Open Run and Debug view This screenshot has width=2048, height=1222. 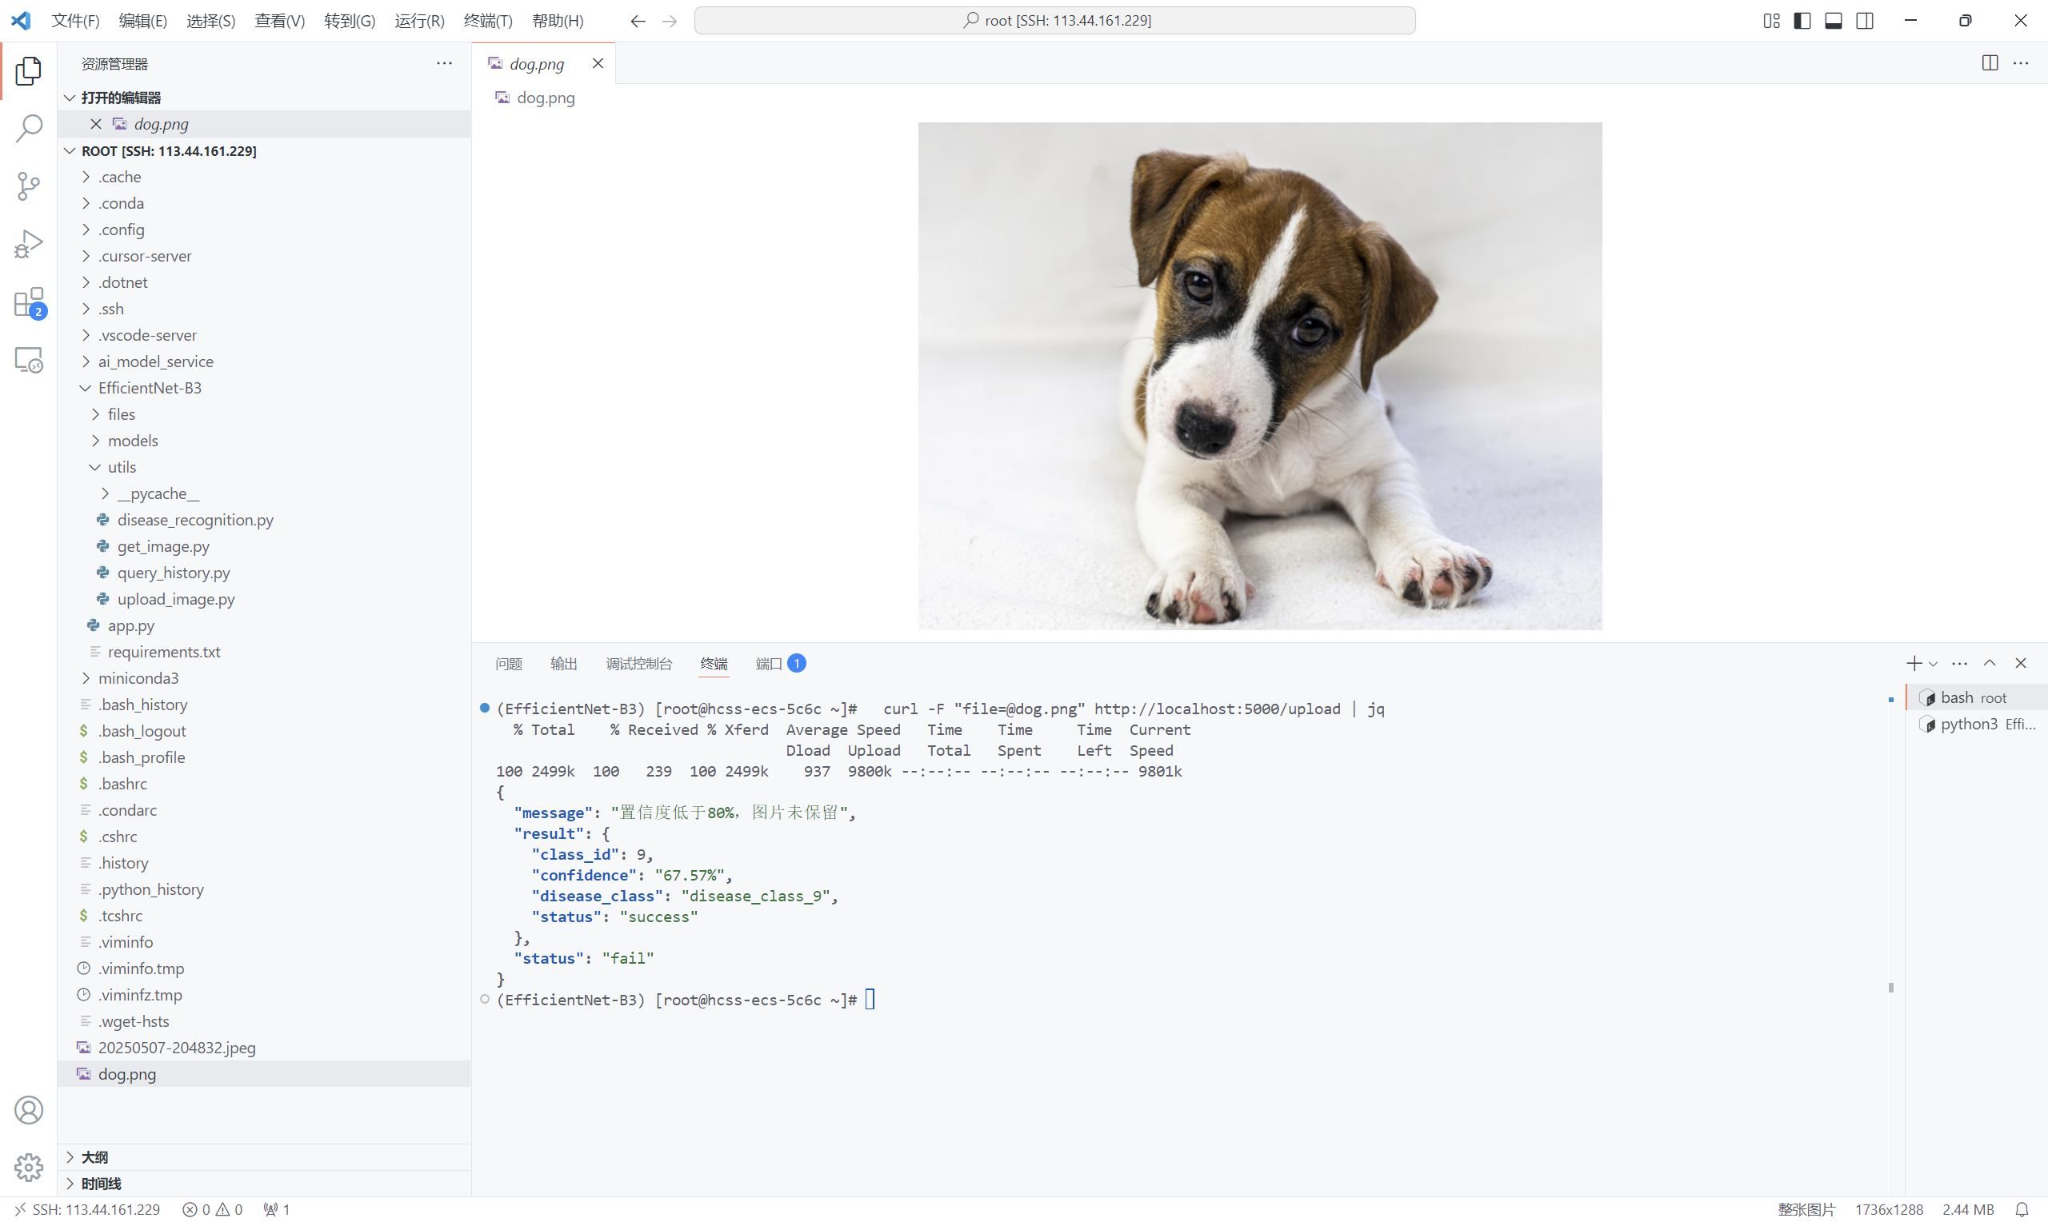pyautogui.click(x=29, y=245)
